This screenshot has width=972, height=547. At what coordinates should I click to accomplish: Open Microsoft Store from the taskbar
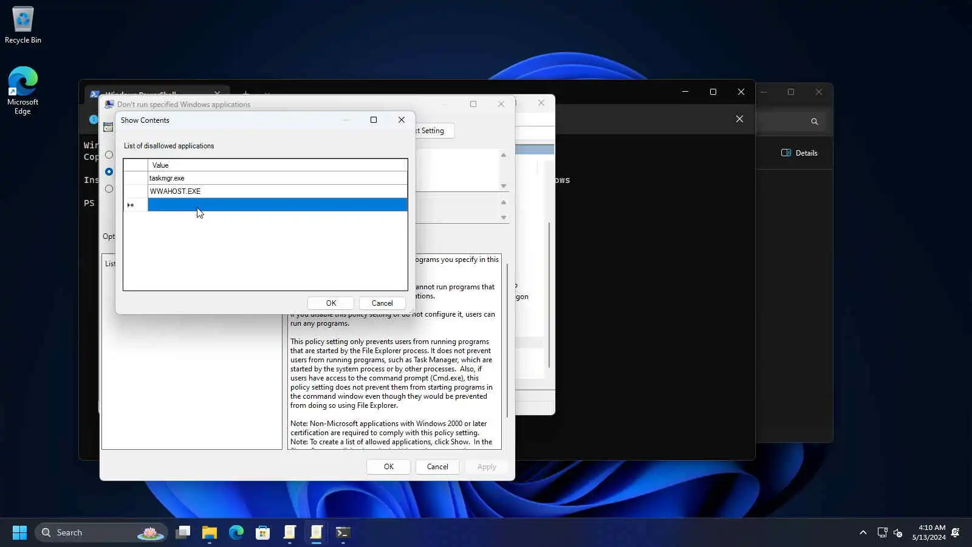pos(263,532)
